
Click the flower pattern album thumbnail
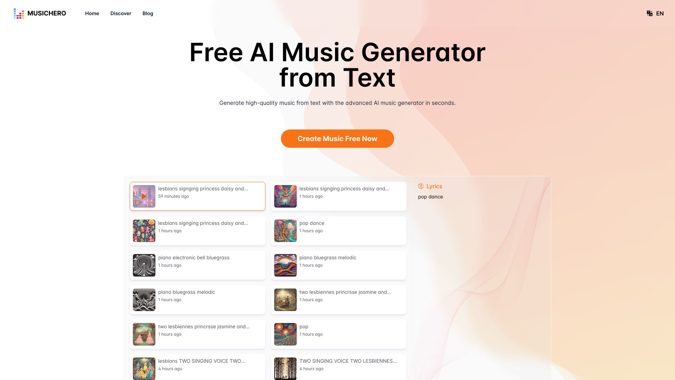(144, 230)
